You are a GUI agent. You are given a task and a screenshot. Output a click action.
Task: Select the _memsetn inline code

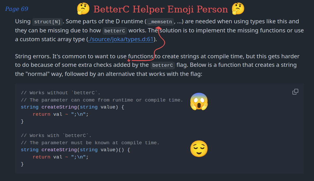(160, 22)
